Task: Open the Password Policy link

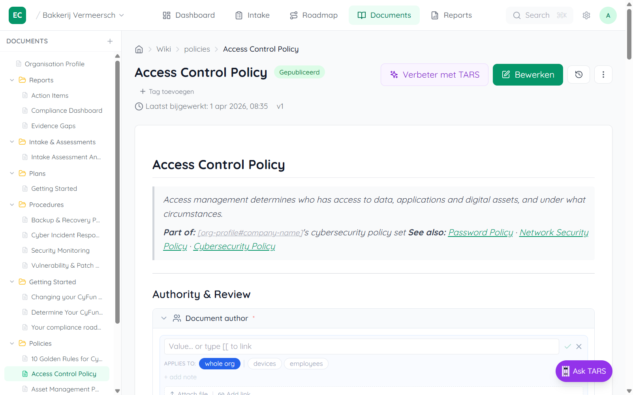Action: pos(480,233)
